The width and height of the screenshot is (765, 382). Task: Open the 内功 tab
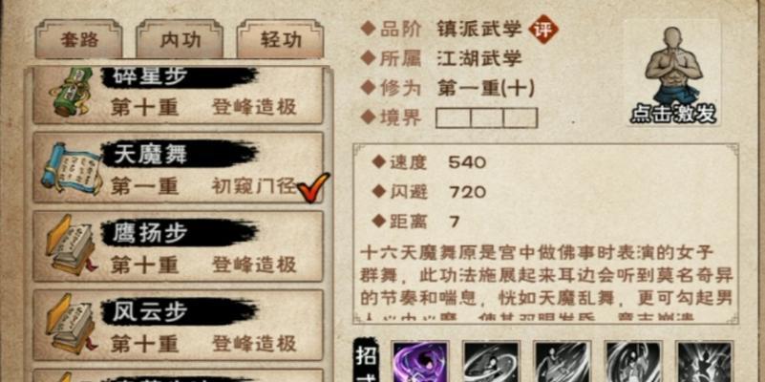click(x=180, y=39)
